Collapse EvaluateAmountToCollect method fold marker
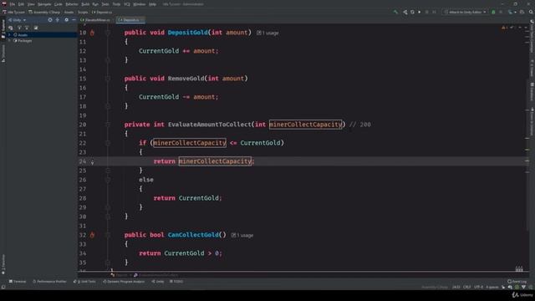The width and height of the screenshot is (535, 301). coord(108,125)
